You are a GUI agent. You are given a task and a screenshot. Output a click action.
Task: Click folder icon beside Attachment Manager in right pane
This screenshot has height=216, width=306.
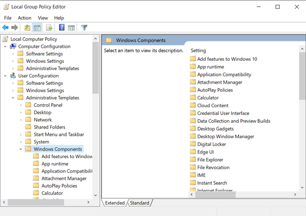click(x=193, y=82)
